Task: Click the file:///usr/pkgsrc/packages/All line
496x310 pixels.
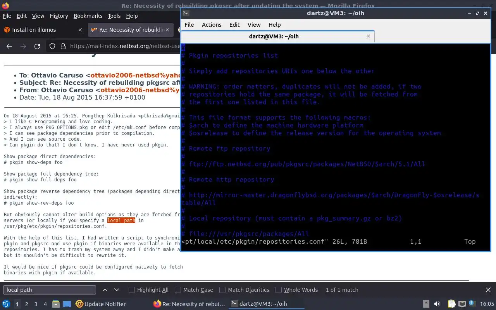Action: pos(245,234)
